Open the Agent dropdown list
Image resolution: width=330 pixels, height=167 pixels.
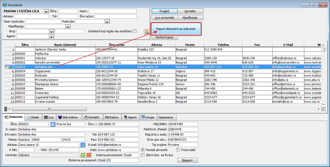[52, 36]
